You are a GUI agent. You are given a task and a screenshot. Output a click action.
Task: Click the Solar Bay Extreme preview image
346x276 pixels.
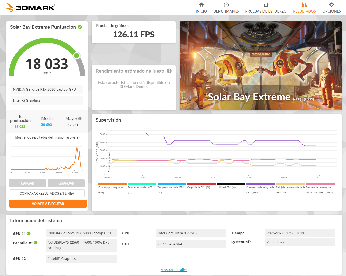click(x=261, y=66)
